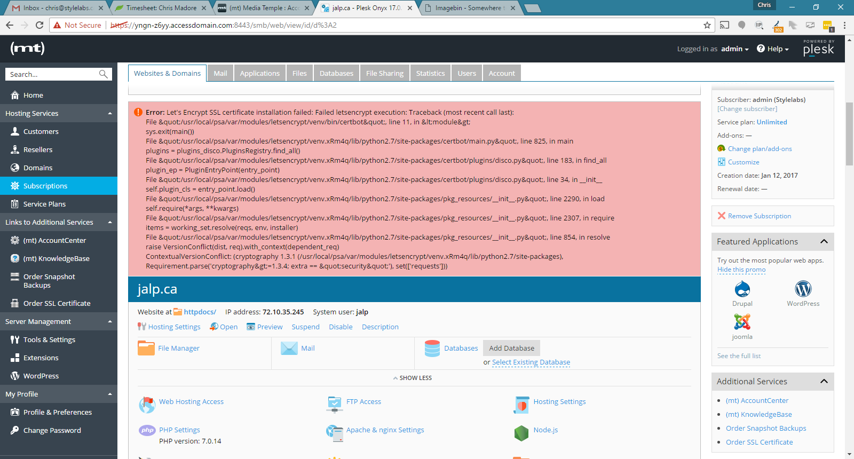Open the admin user dropdown
The image size is (854, 459).
734,49
